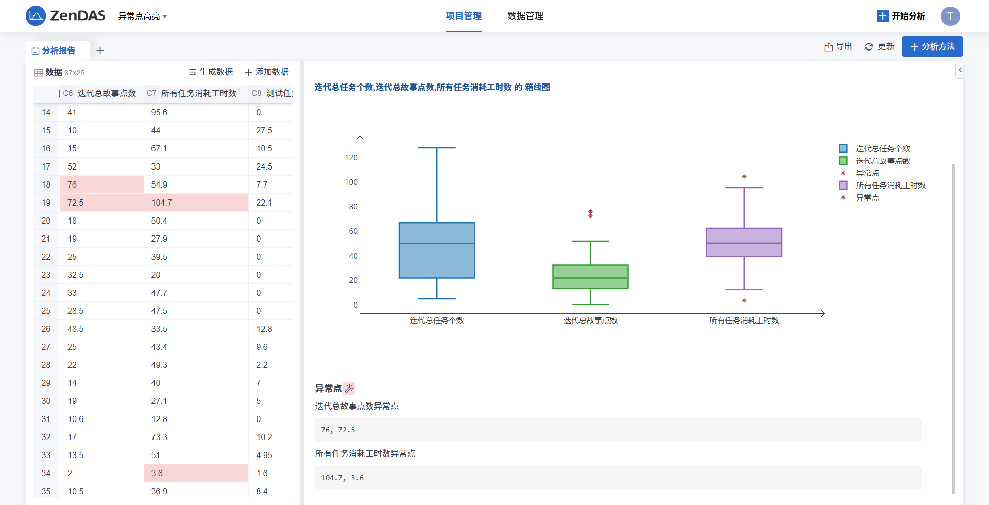Screen dimensions: 989x505
Task: Click the ZenDAS logo icon
Action: click(36, 16)
